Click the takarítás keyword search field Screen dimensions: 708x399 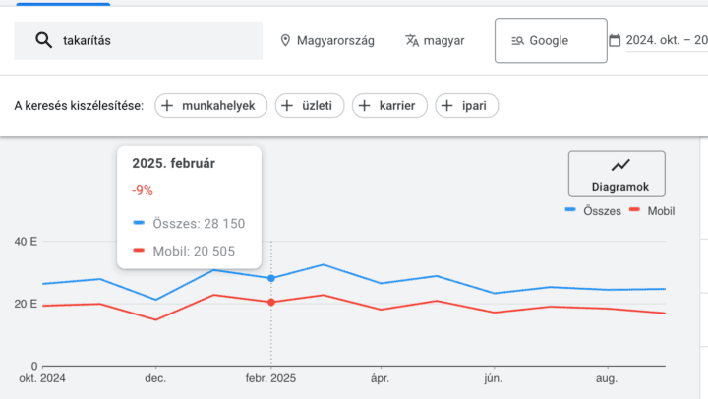[x=147, y=40]
